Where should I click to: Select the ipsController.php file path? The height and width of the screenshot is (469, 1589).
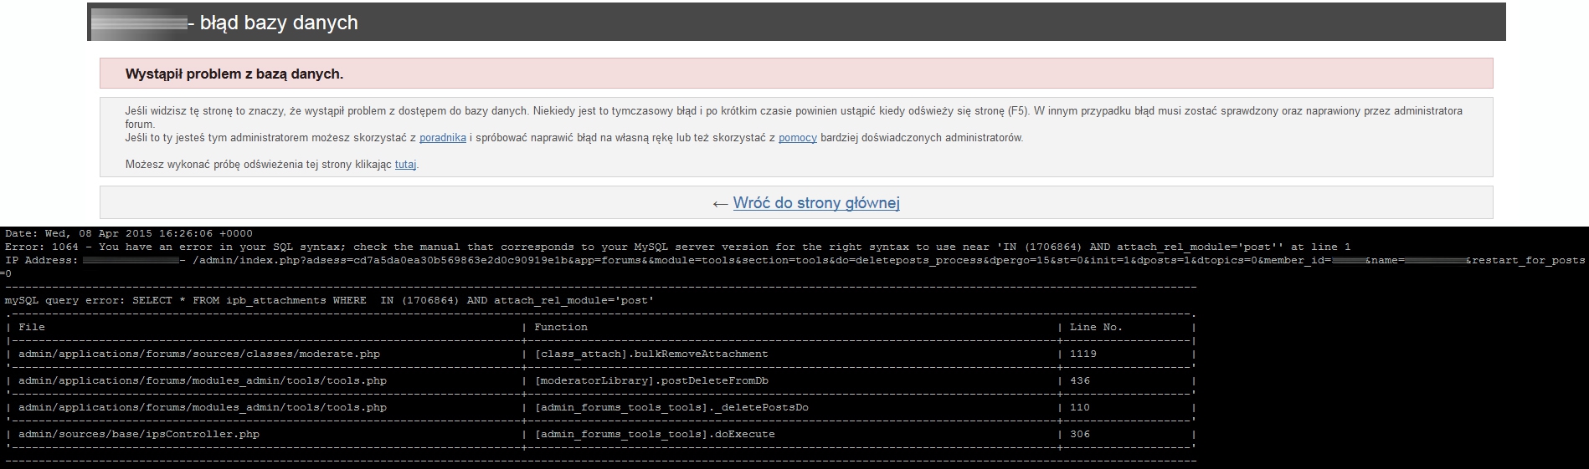click(x=139, y=434)
